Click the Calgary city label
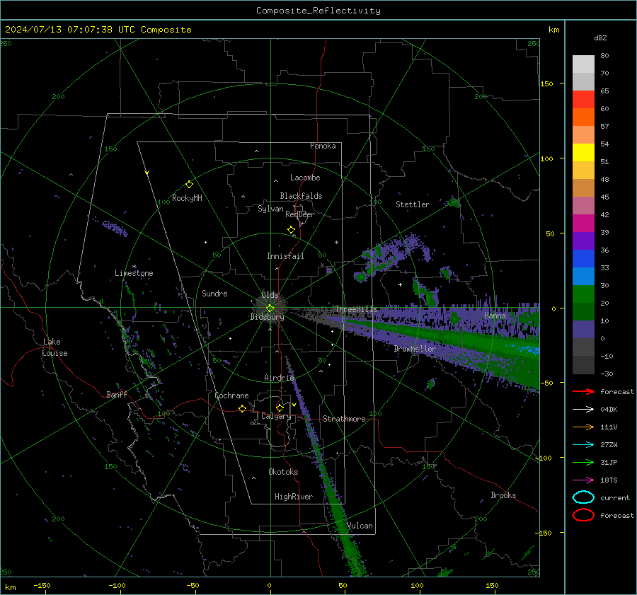Screen dimensions: 637x595 pos(276,416)
